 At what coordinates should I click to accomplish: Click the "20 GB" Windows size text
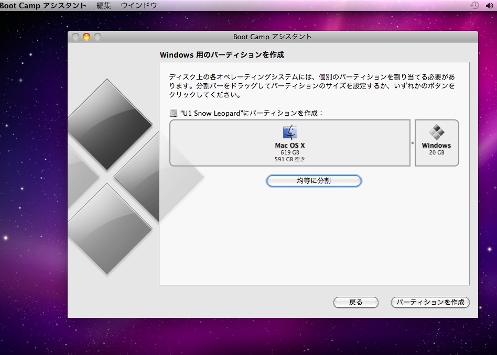click(x=437, y=152)
